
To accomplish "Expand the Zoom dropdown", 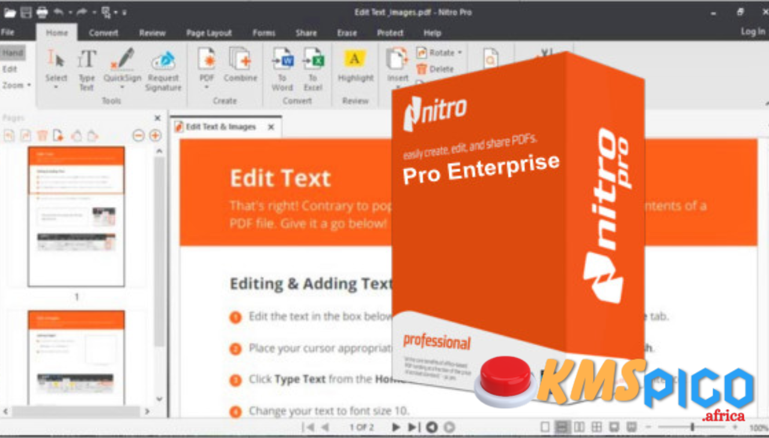I will [16, 85].
